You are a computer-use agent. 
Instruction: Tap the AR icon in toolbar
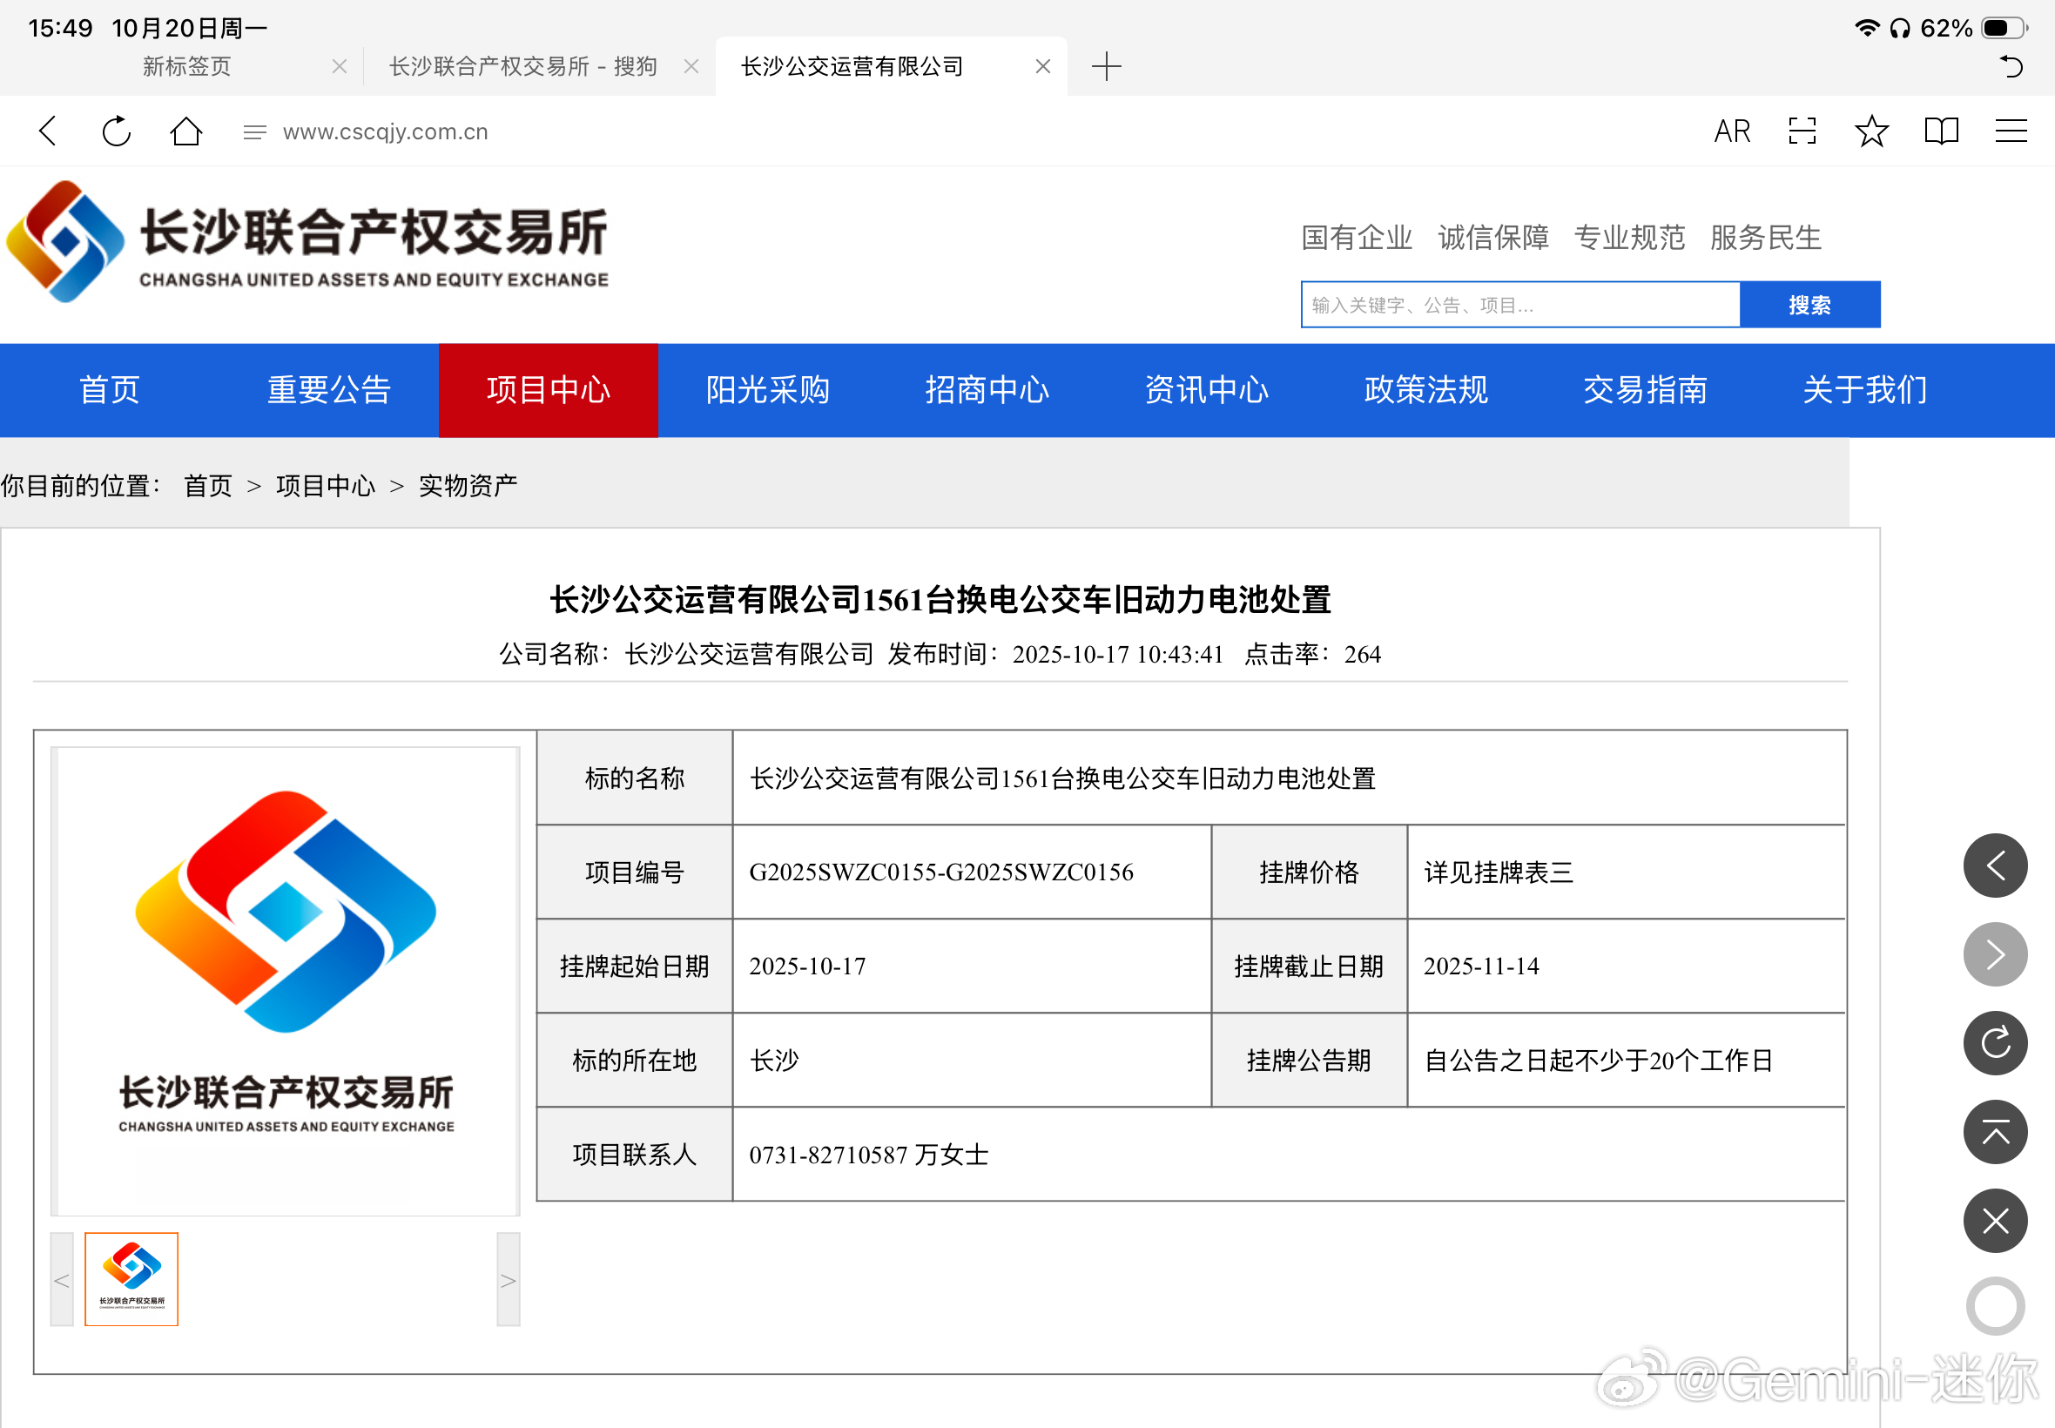1731,131
